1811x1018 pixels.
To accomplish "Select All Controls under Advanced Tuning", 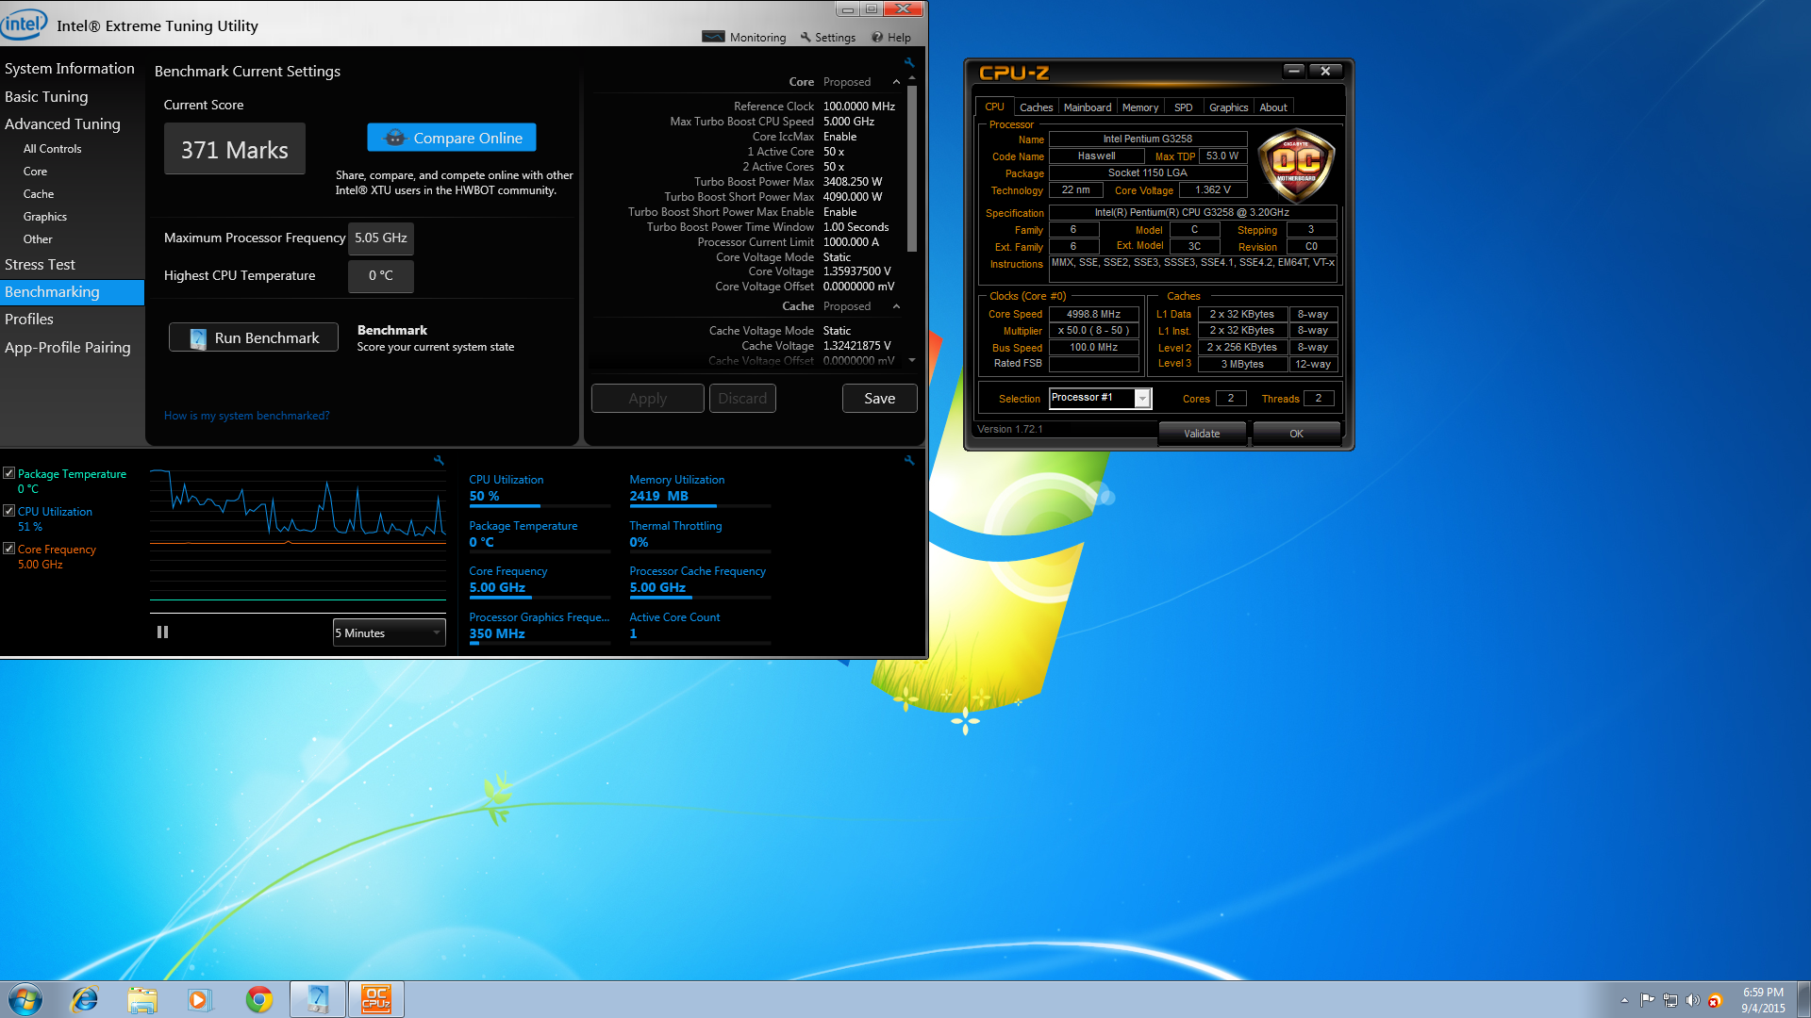I will (52, 149).
